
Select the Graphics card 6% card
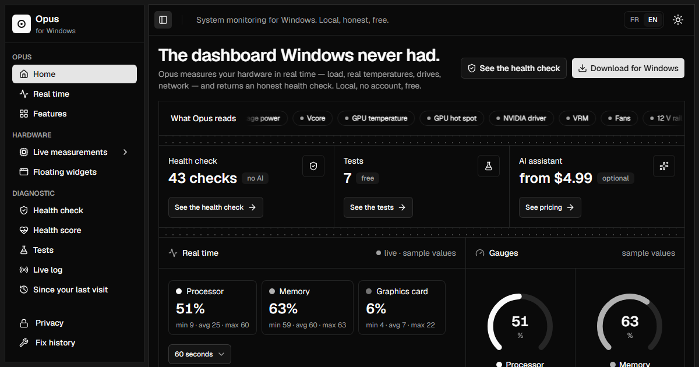click(402, 308)
